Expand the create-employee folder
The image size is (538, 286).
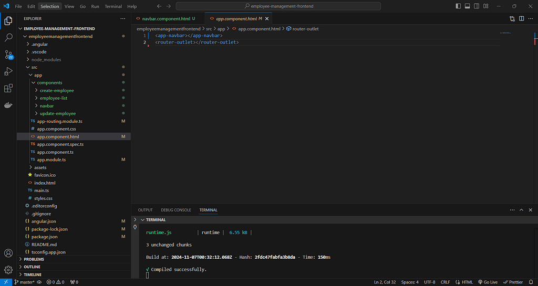tap(74, 90)
